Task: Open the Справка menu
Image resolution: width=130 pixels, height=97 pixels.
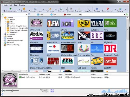Action: [22, 5]
